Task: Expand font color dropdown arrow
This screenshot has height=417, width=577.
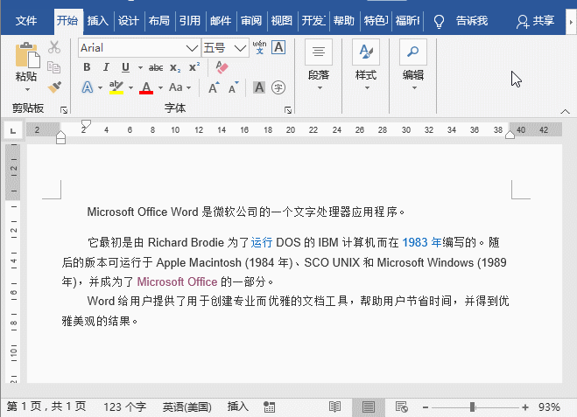Action: [x=160, y=87]
